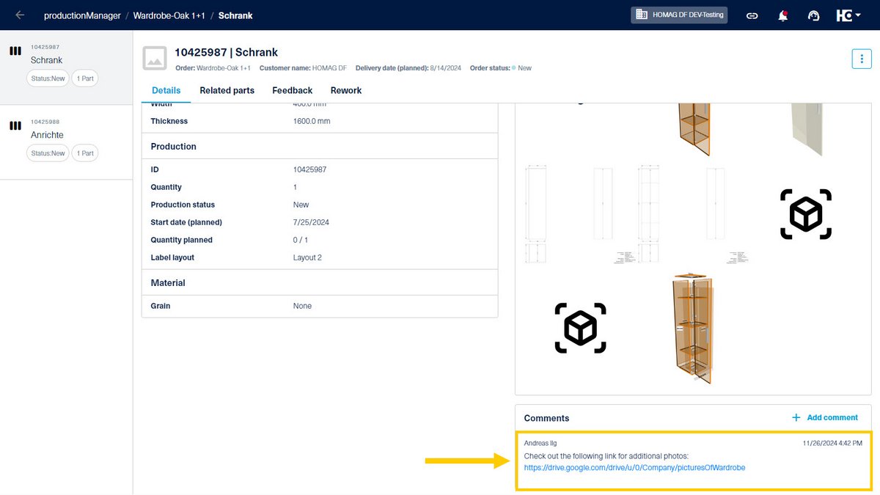Screen dimensions: 880x495
Task: Select the lower 3D cube scan icon
Action: click(580, 328)
